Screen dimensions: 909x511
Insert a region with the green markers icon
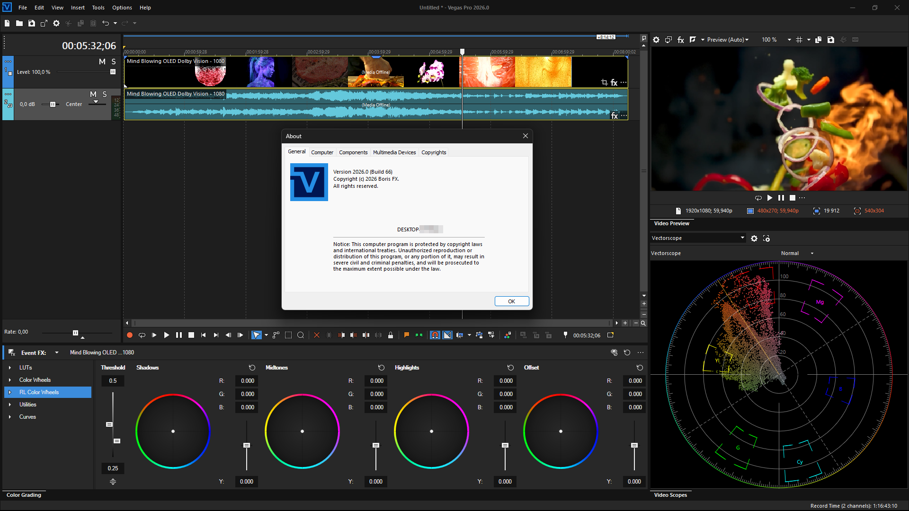[x=419, y=335]
